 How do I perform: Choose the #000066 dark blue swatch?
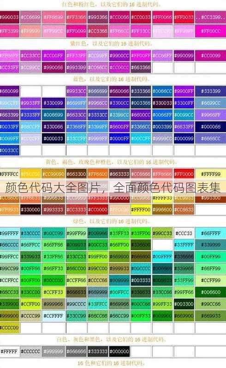[210, 127]
